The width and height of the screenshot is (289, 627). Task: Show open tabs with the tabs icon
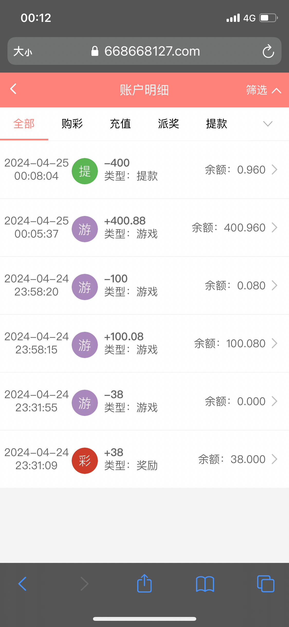[x=266, y=584]
